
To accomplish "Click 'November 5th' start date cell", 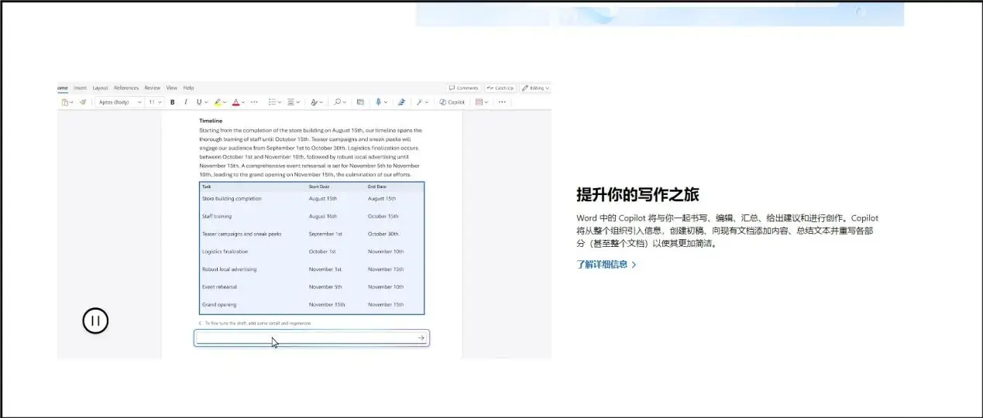I will (325, 287).
